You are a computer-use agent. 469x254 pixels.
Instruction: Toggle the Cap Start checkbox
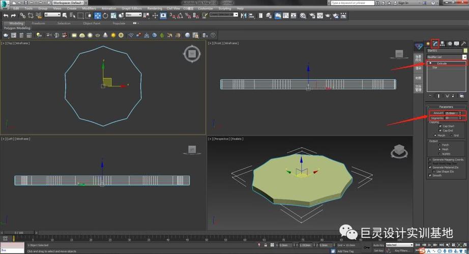[440, 126]
